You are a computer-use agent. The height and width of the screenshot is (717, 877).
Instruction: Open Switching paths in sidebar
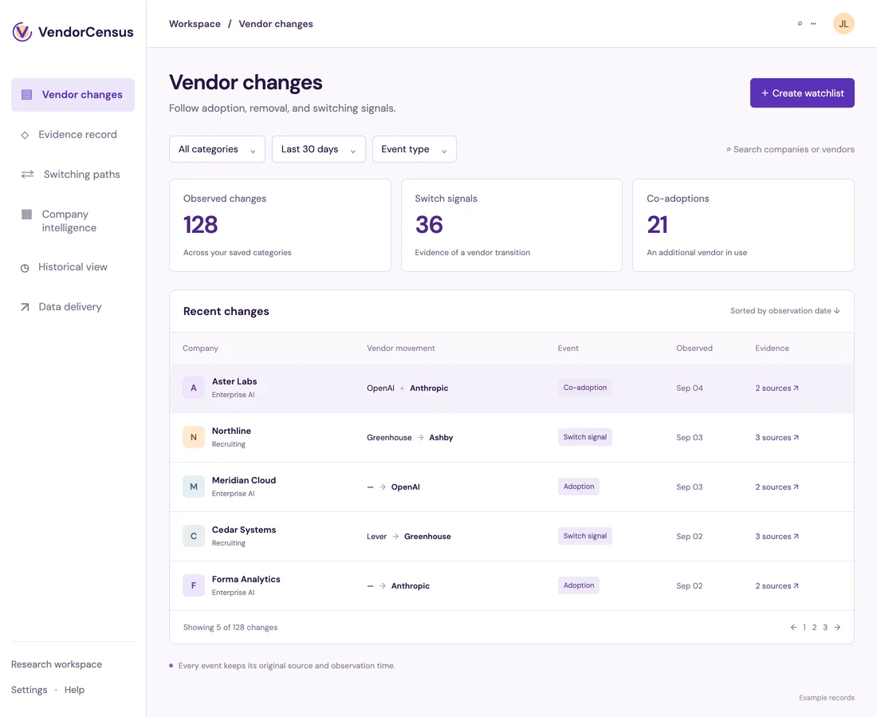[73, 175]
